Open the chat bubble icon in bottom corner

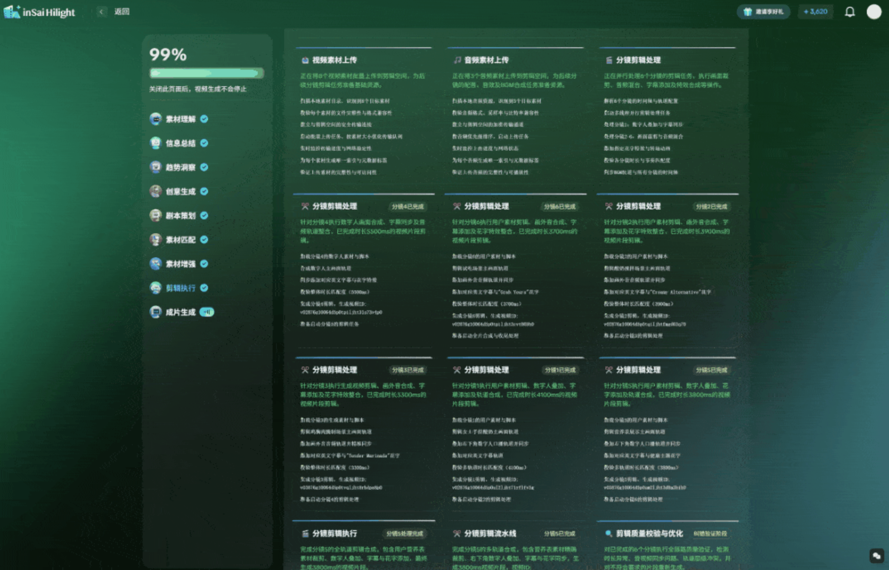[876, 556]
